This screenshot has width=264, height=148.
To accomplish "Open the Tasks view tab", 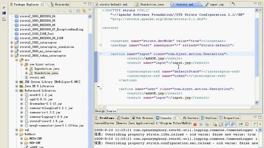I will [123, 118].
